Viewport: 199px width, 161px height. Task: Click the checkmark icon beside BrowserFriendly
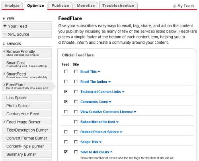pyautogui.click(x=4, y=51)
